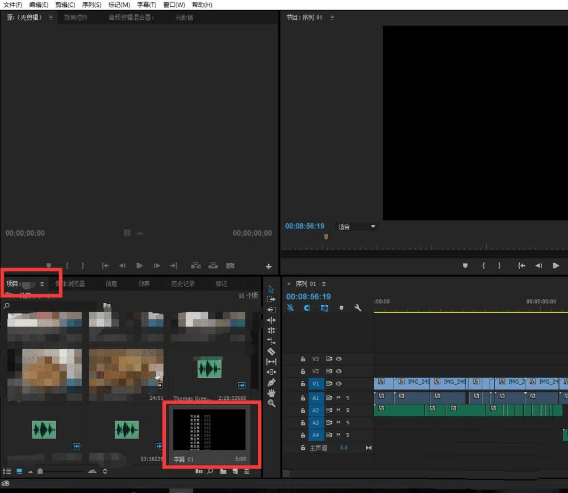Open the 适合 zoom level dropdown

357,227
